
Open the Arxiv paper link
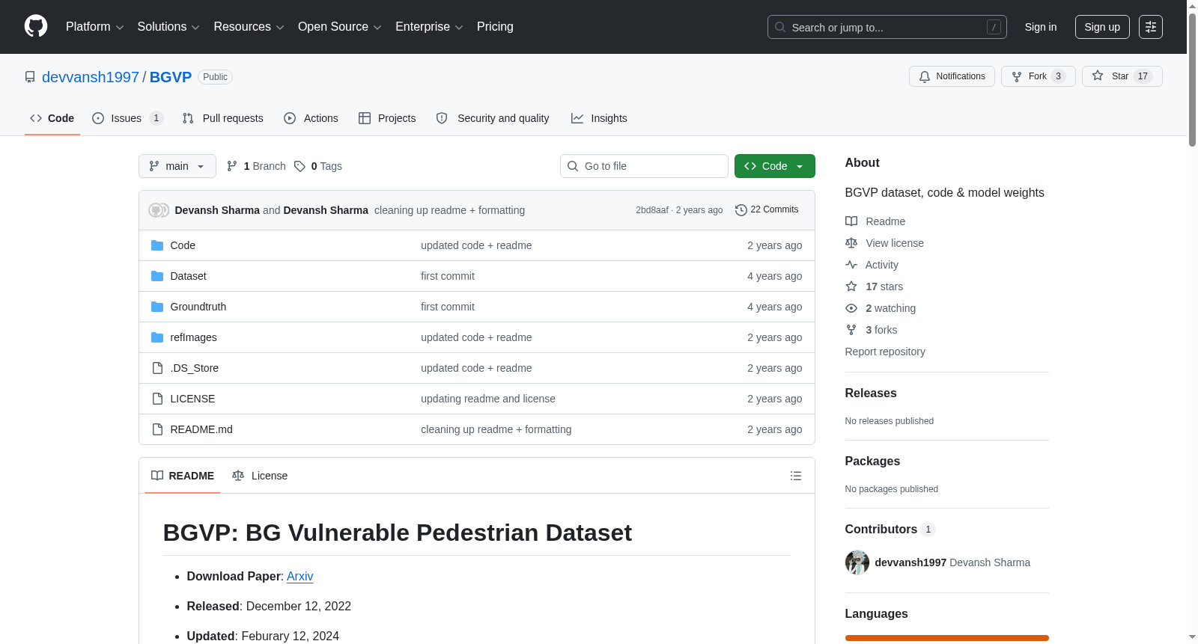click(300, 576)
